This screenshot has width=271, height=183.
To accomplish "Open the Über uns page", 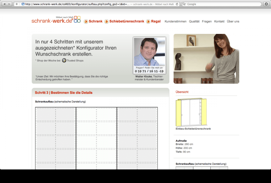I will [233, 21].
